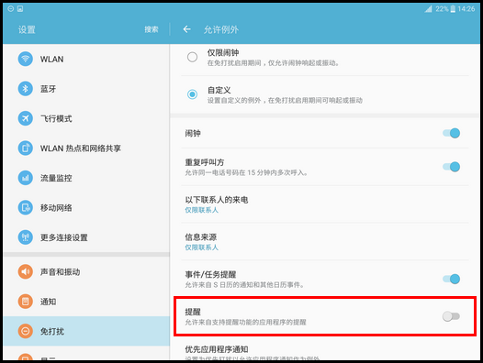Viewport: 483px width, 363px height.
Task: Tap the 仅限联系人 link under 以下联系人的来电
Action: 201,210
